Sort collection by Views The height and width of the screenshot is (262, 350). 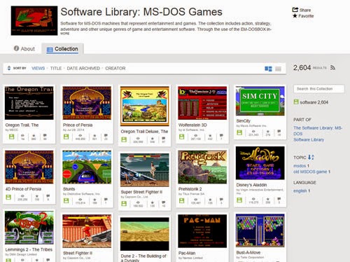(x=38, y=69)
